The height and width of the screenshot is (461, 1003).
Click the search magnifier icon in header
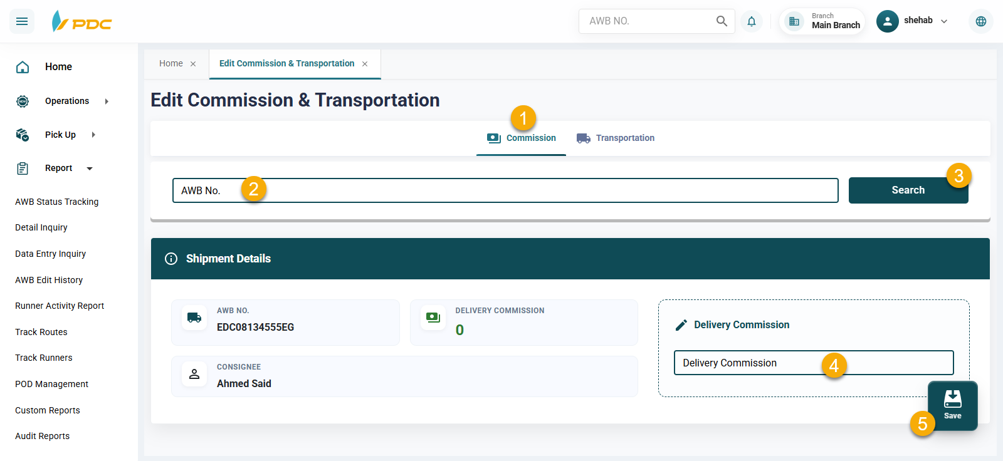pyautogui.click(x=722, y=21)
